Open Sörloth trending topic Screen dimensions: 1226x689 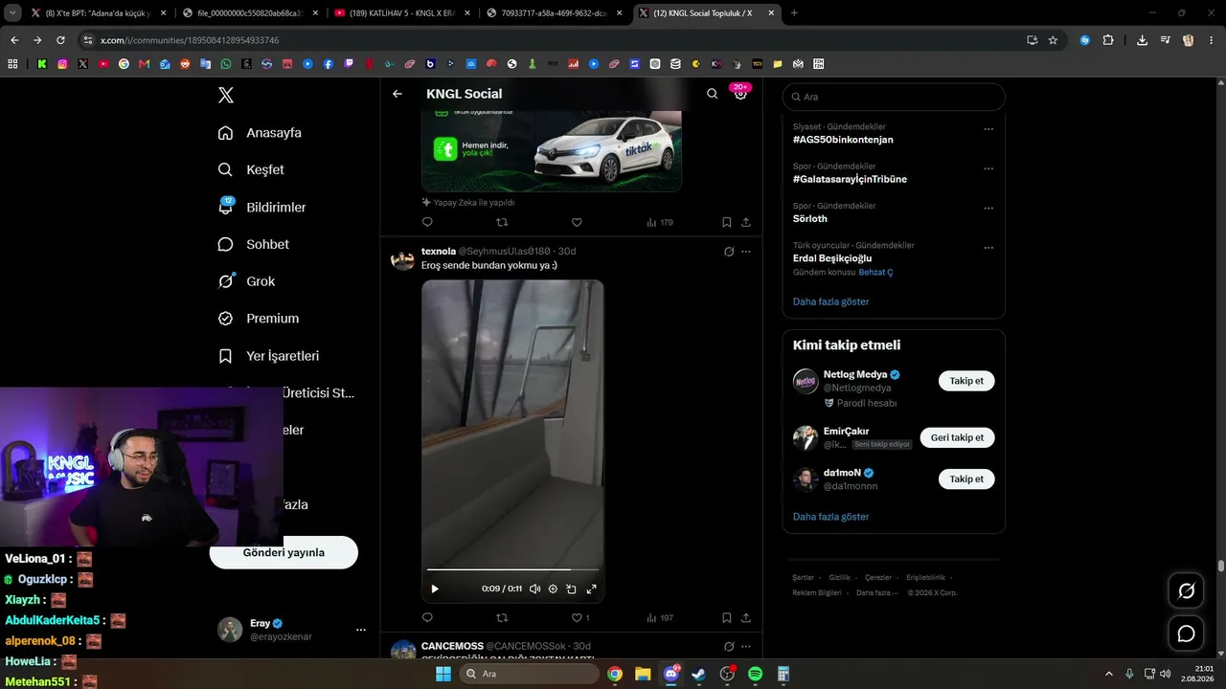coord(810,218)
